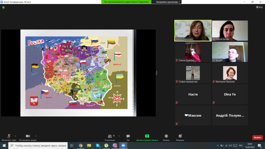Click the green screen-viewing notification banner
The height and width of the screenshot is (149, 265).
(126, 2)
